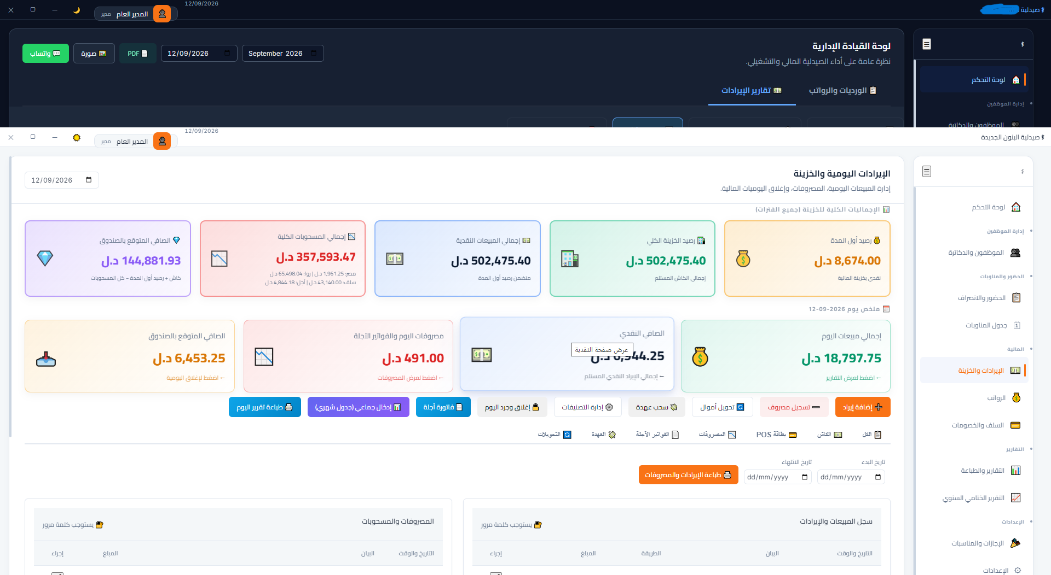The image size is (1051, 575).
Task: Open the تاريخ الانتهاء date field
Action: pos(777,477)
